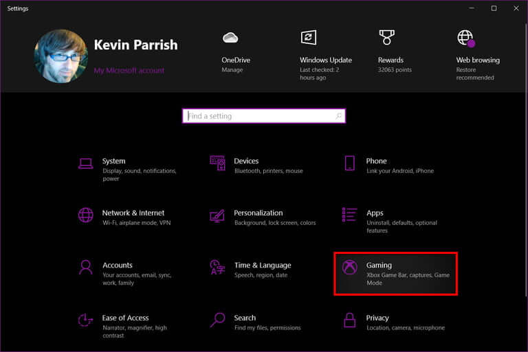Open the Windows Update heading
528x352 pixels.
(326, 60)
